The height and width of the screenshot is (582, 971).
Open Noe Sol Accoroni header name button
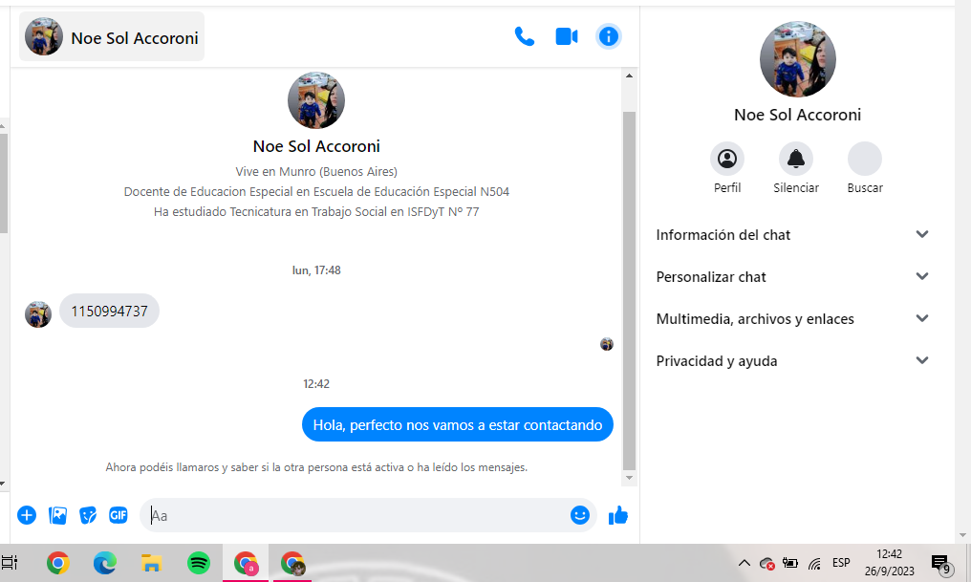tap(112, 36)
